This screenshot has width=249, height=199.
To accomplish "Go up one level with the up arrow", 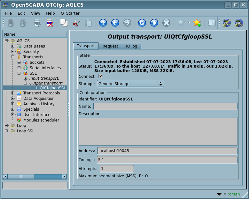I will point(103,23).
